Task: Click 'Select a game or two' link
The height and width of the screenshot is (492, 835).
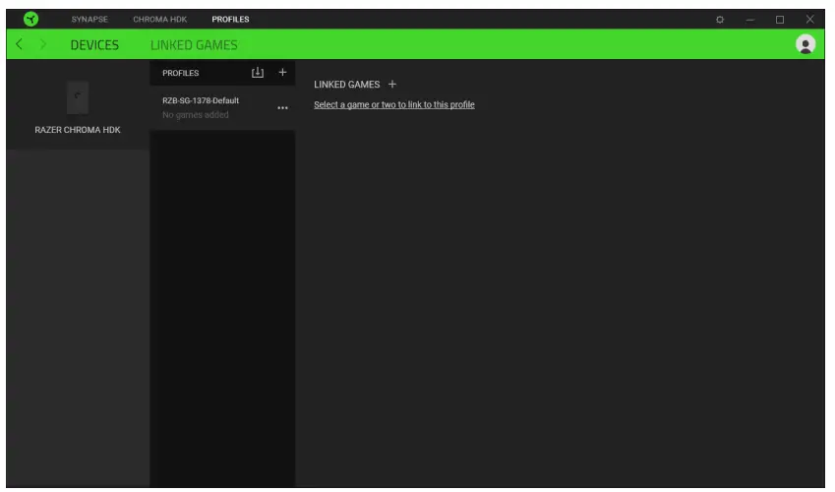Action: 394,104
